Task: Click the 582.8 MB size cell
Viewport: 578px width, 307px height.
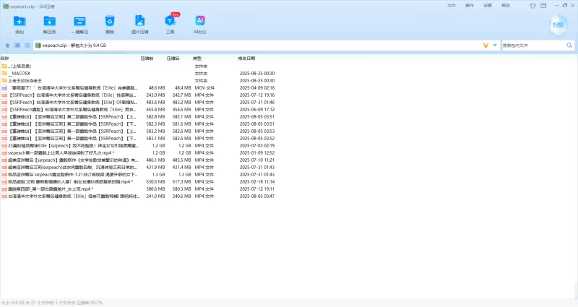Action: click(x=155, y=117)
